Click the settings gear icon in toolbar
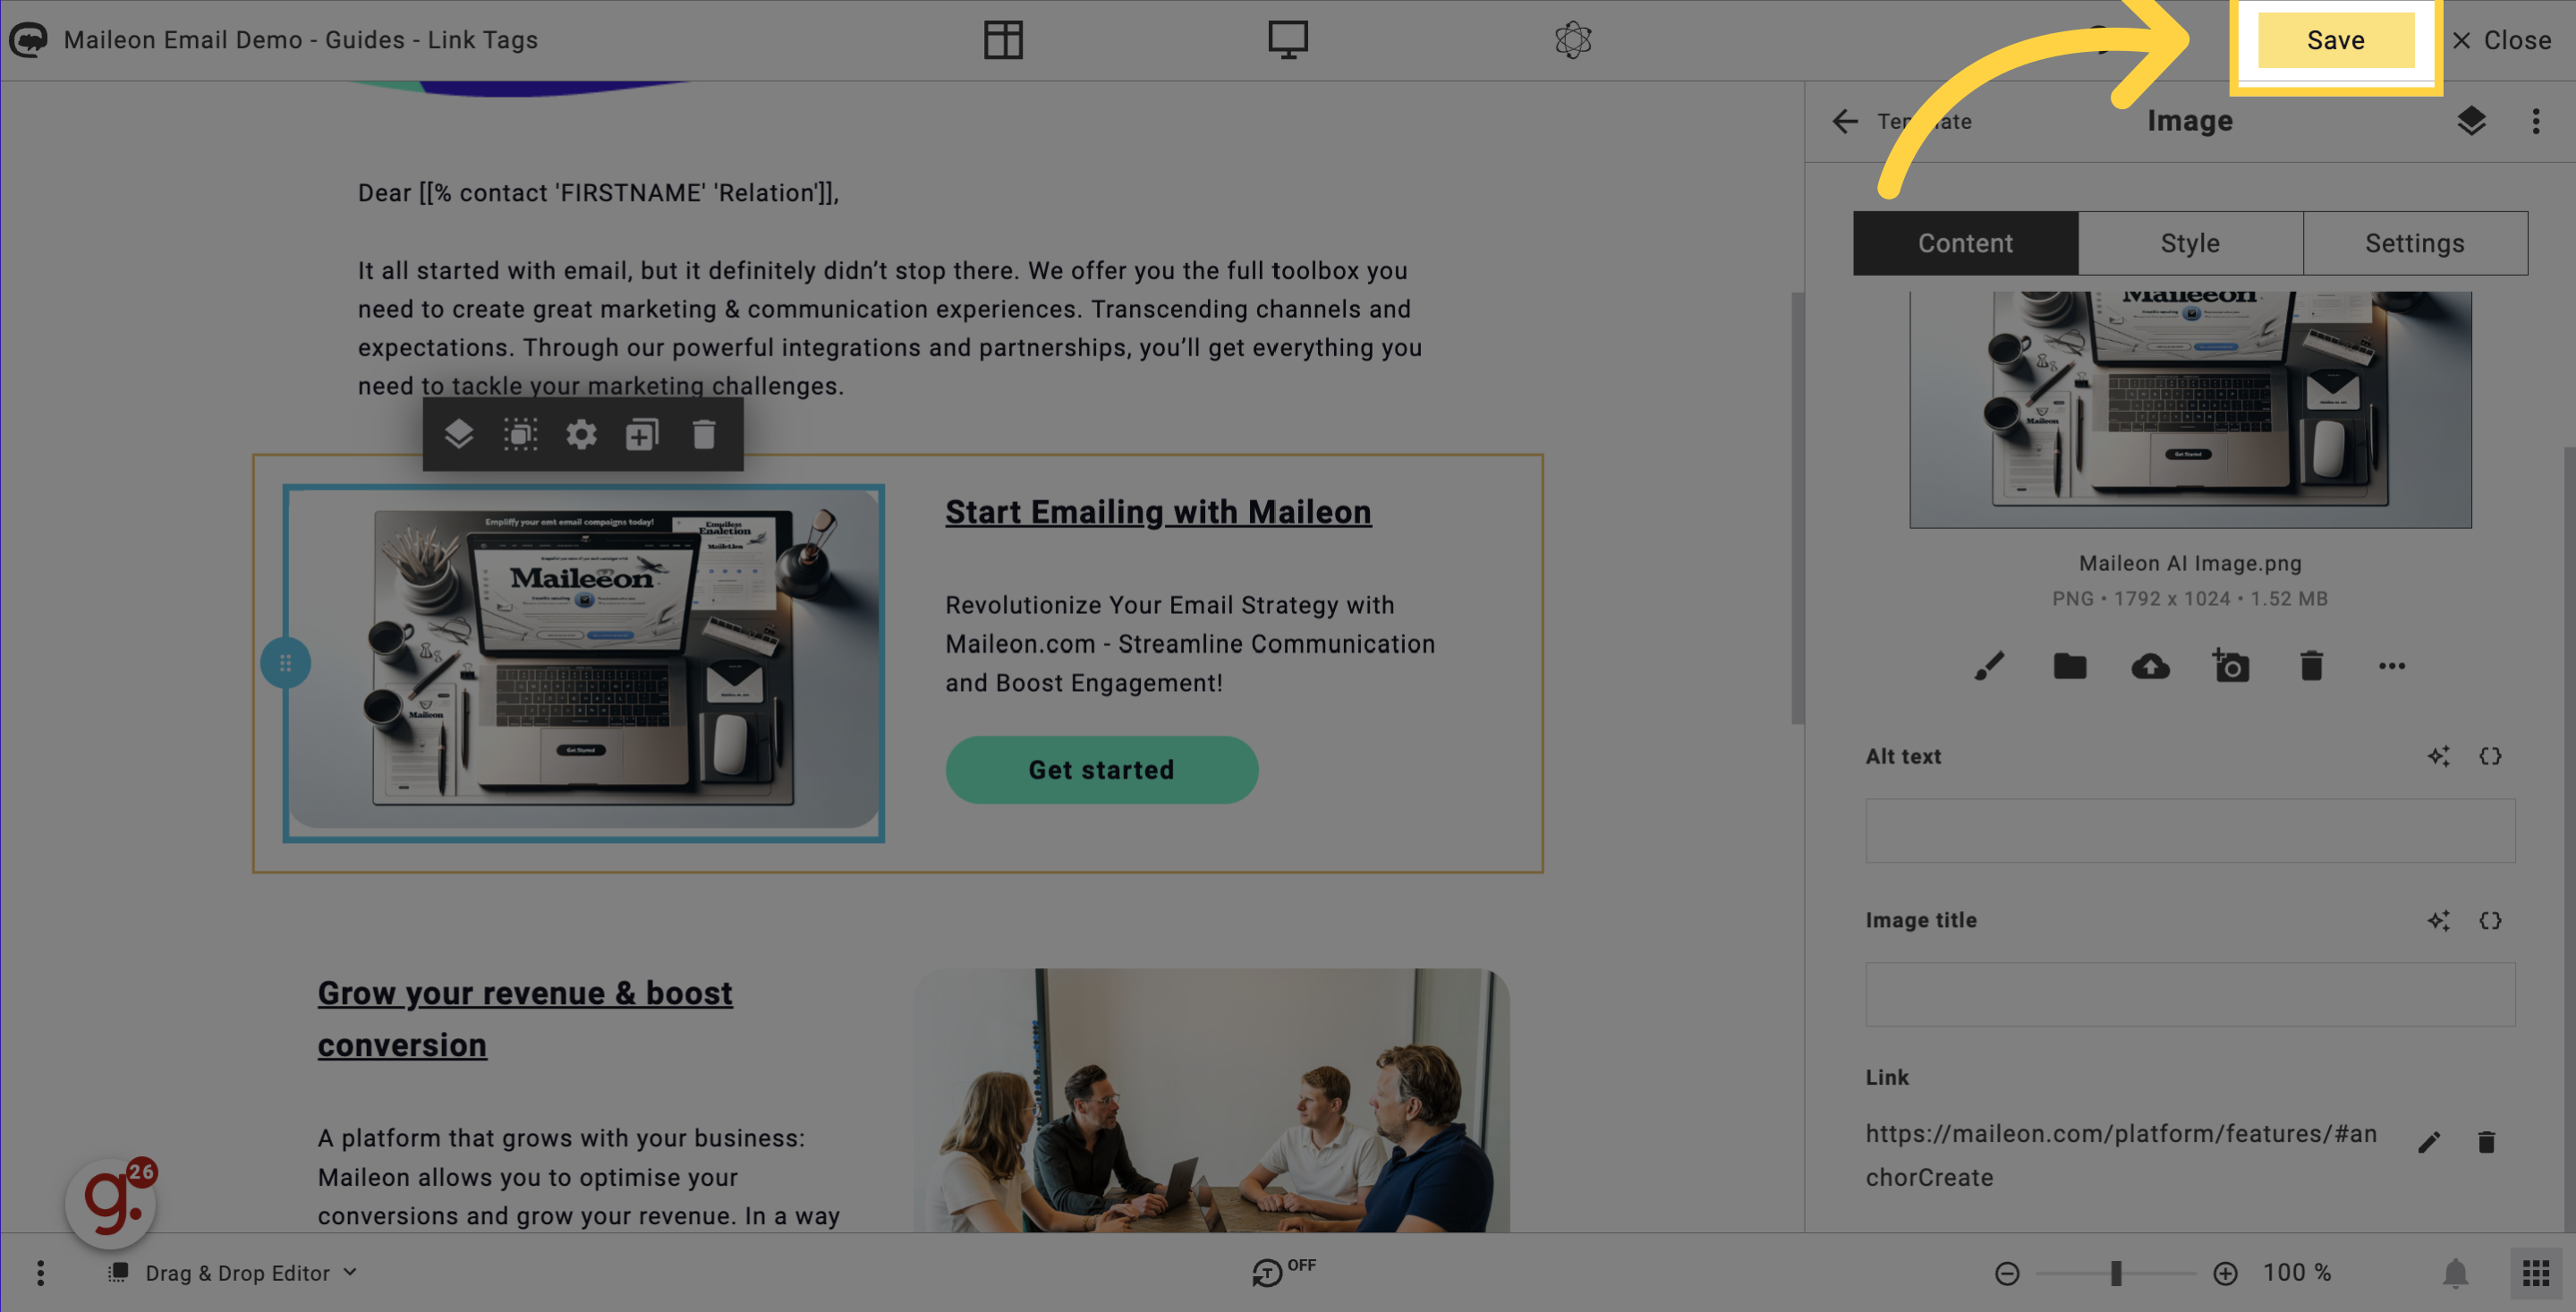 pyautogui.click(x=582, y=433)
